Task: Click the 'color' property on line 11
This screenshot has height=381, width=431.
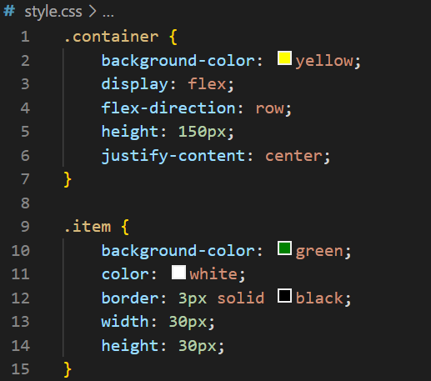Action: (x=125, y=274)
